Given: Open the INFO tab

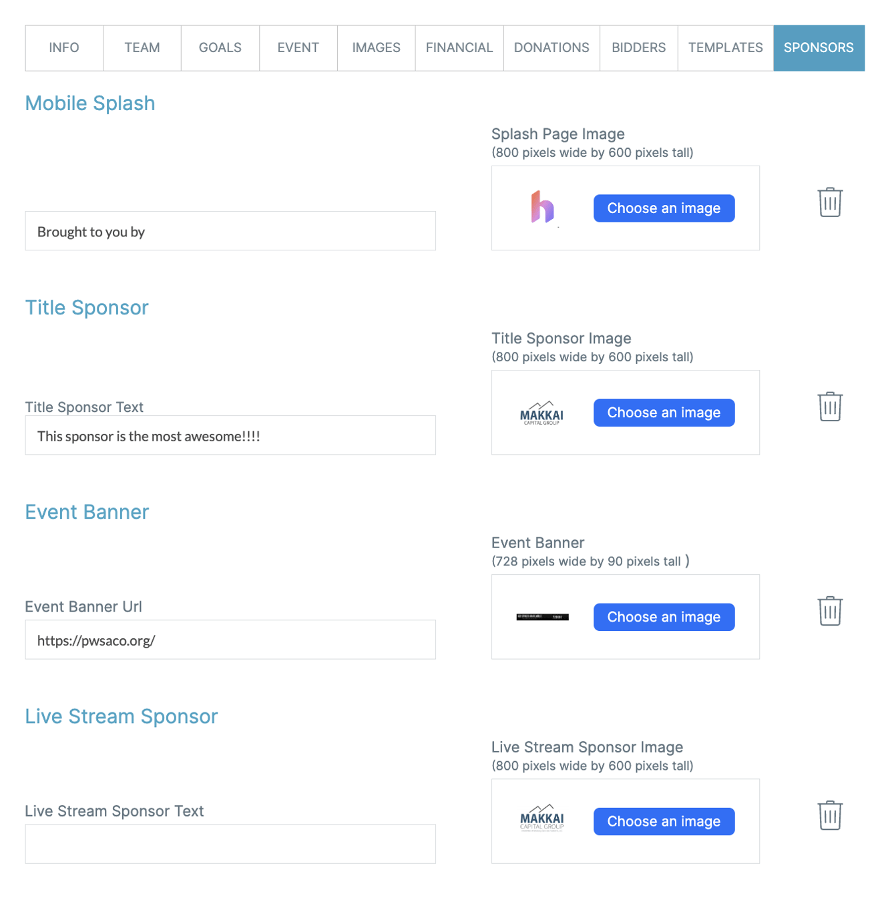Looking at the screenshot, I should [x=64, y=48].
